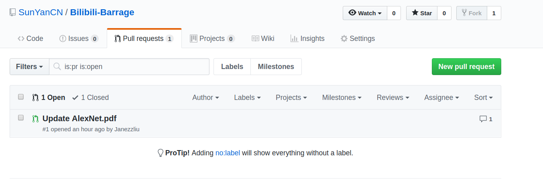Expand the Labels filter dropdown in list header
This screenshot has height=179, width=543.
pyautogui.click(x=247, y=97)
